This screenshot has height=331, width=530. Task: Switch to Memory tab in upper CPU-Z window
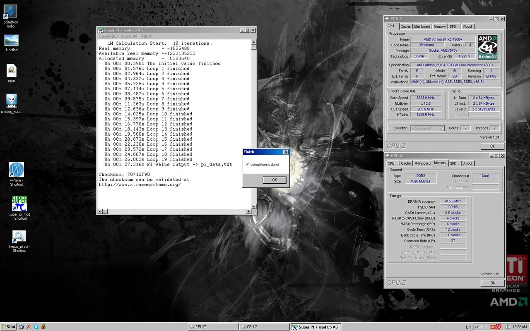click(440, 26)
